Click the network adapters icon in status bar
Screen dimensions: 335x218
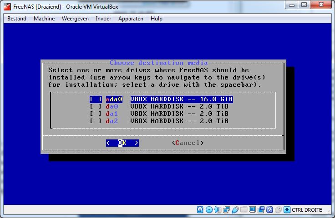pos(226,210)
